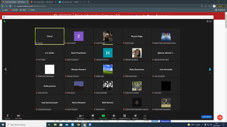Click the Novia Fitriyanti tile name
The height and width of the screenshot is (127, 227).
pos(79,103)
